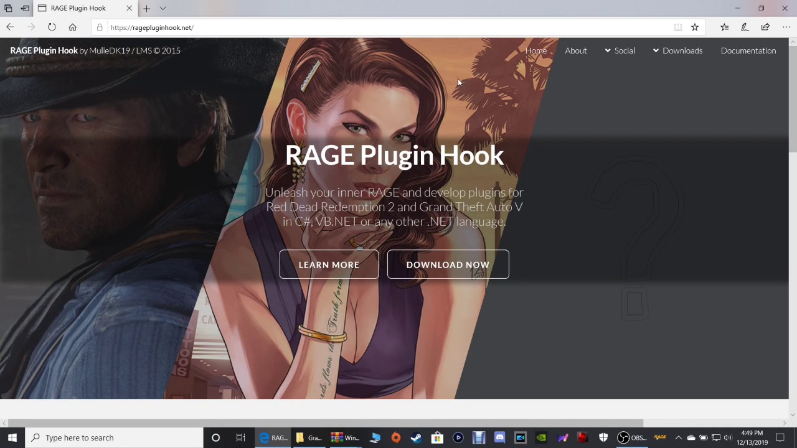
Task: Show site security lock information
Action: coord(100,27)
